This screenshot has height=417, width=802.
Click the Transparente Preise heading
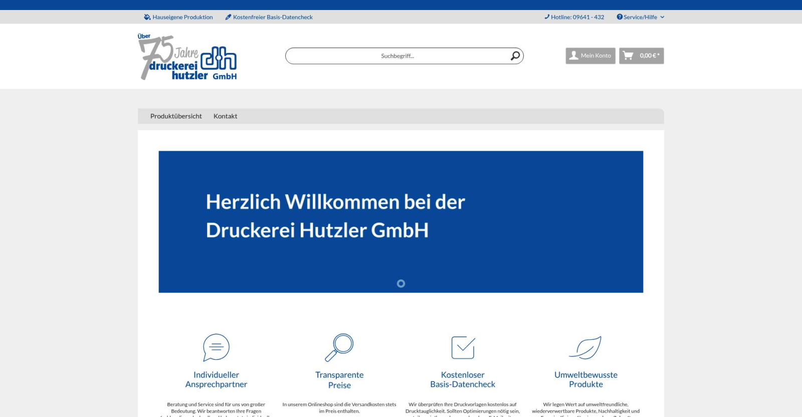pos(339,380)
